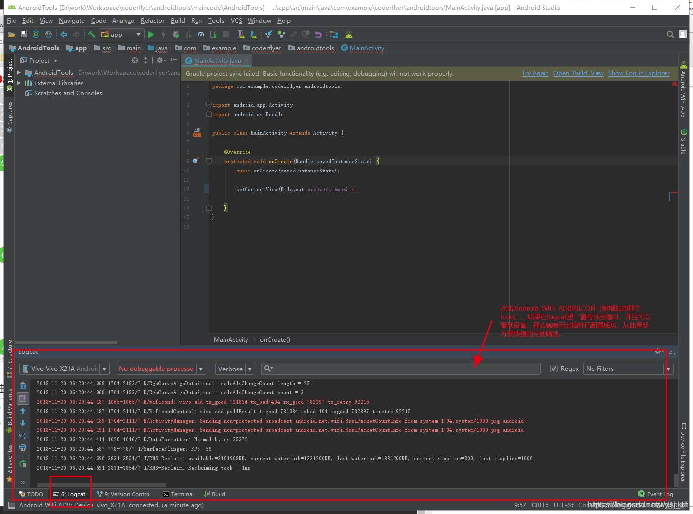The image size is (693, 514).
Task: Switch to the Terminal tab
Action: pos(178,494)
